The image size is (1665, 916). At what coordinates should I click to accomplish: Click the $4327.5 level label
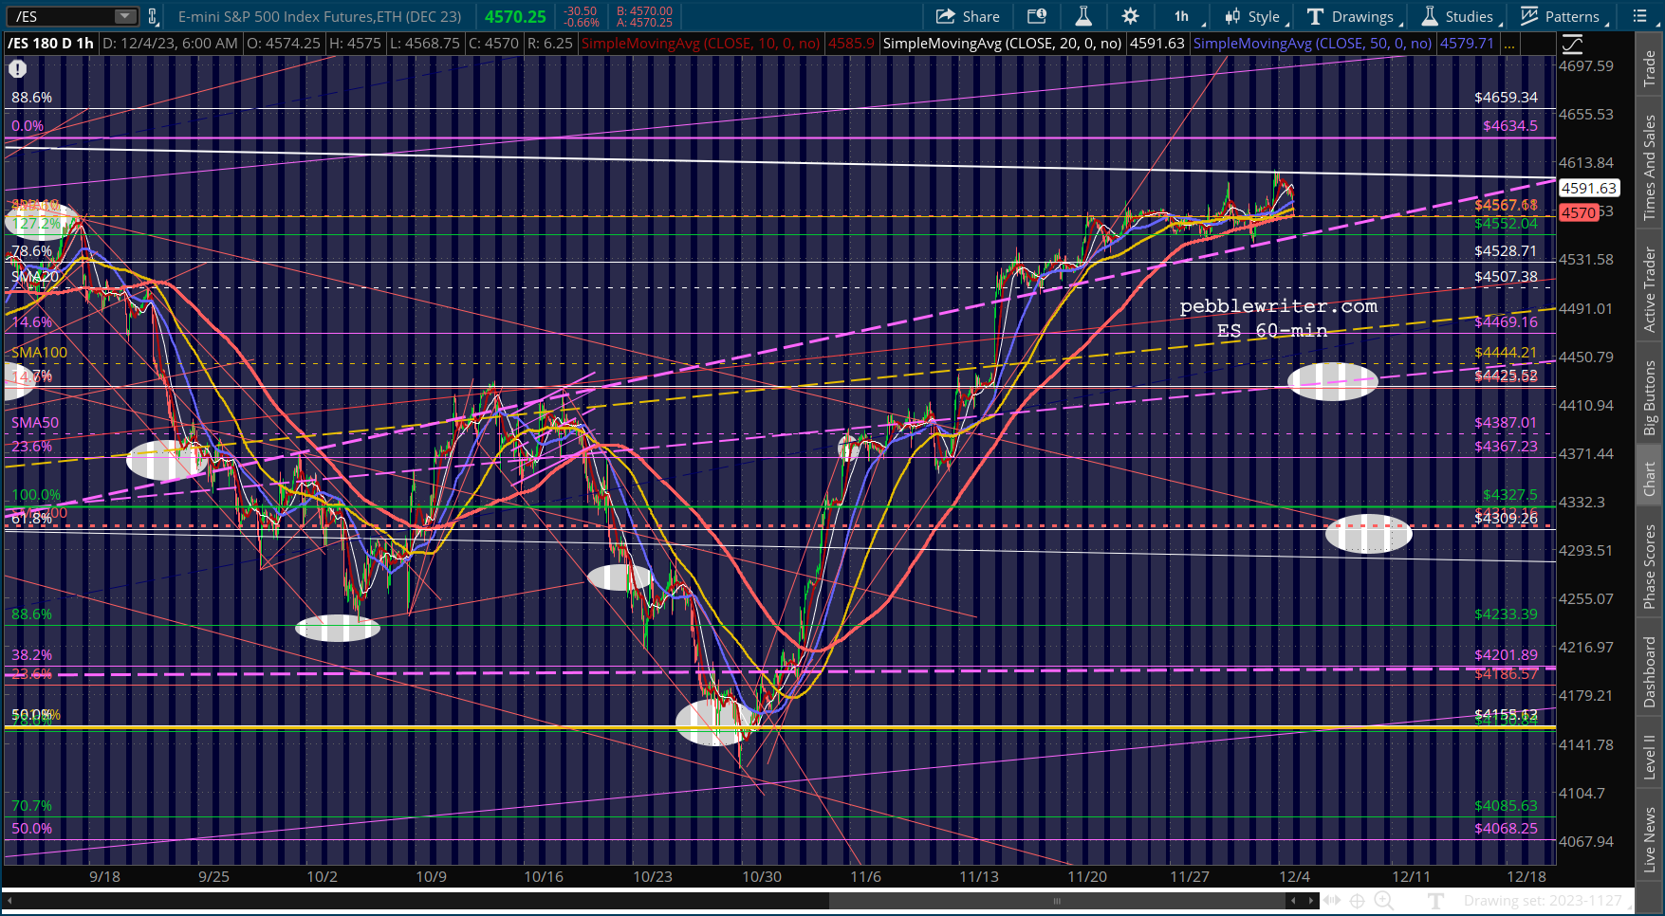point(1510,495)
